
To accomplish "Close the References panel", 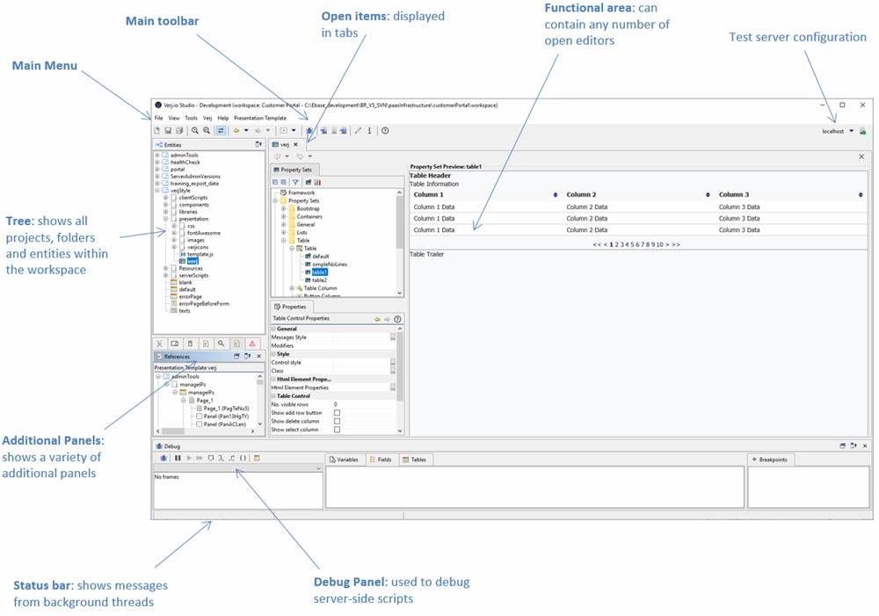I will coord(259,357).
